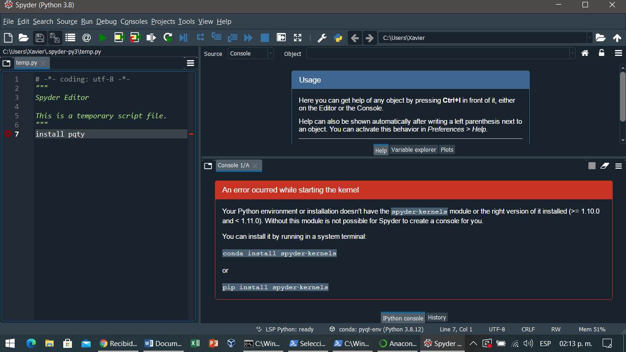The height and width of the screenshot is (352, 626).
Task: Open the editor options hamburger menu
Action: pos(190,63)
